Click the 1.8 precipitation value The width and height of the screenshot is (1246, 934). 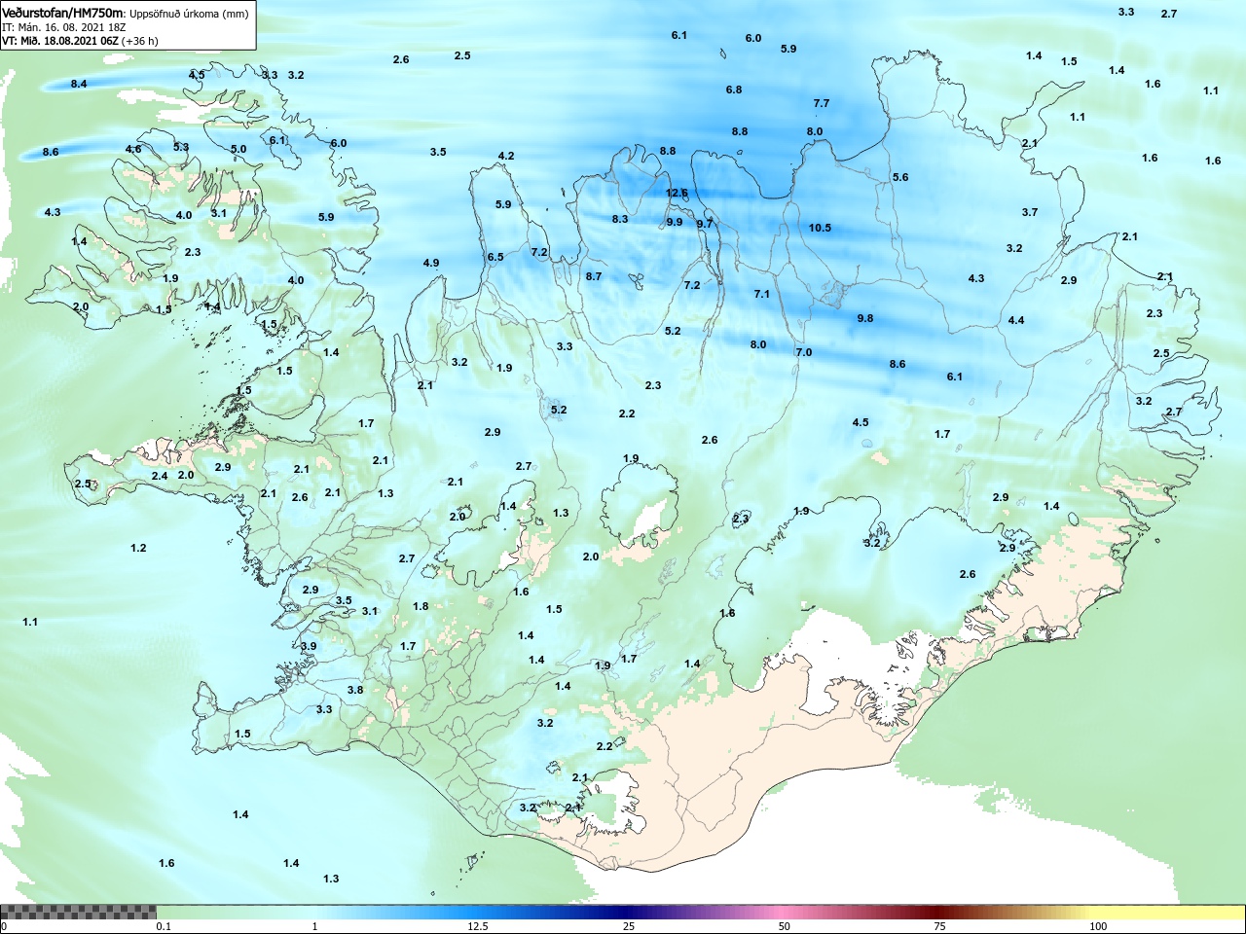[x=421, y=606]
